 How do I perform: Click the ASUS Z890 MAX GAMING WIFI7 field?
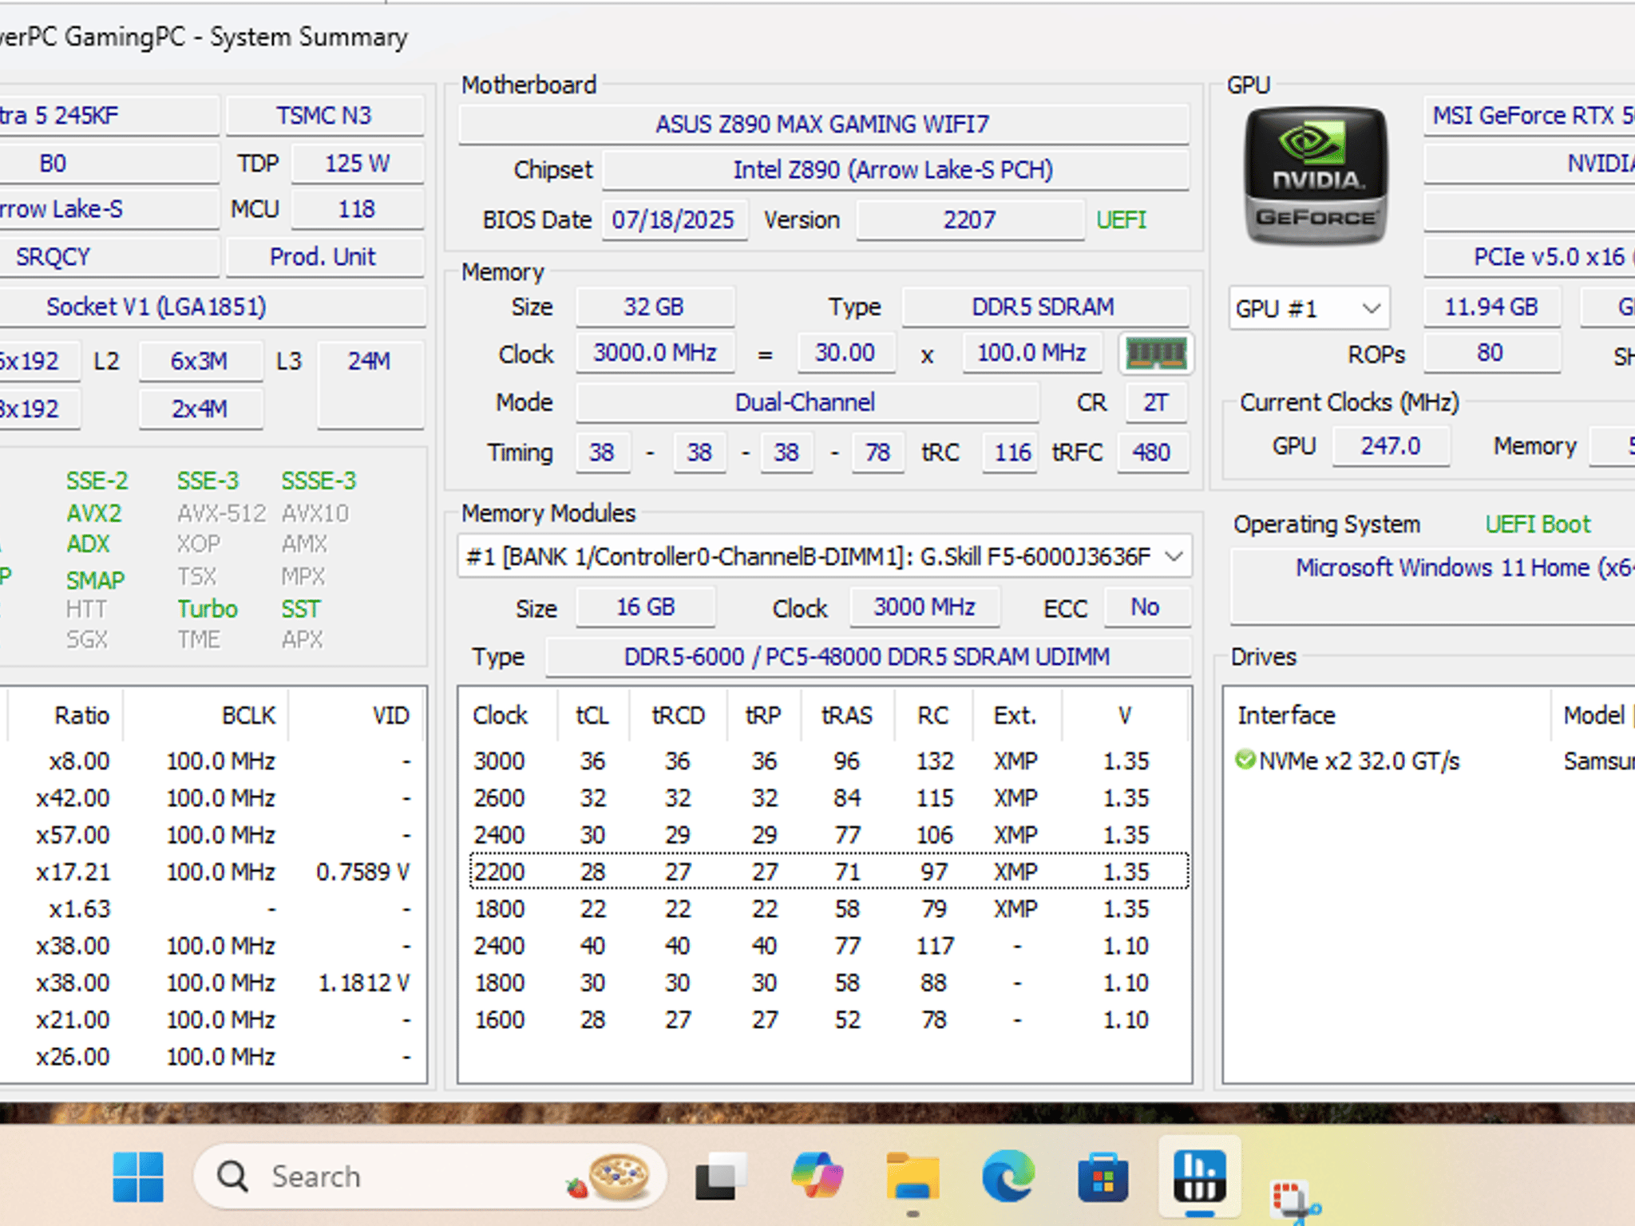(823, 124)
